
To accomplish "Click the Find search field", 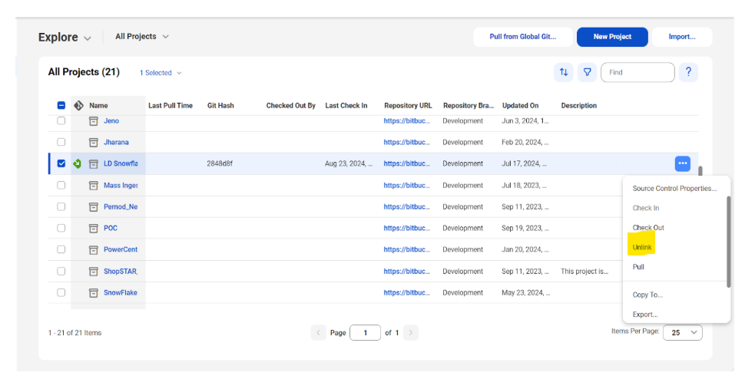I will (637, 72).
